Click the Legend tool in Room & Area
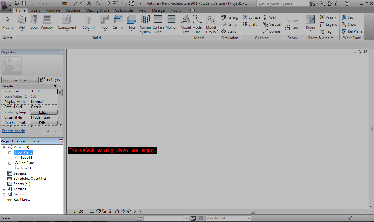 coord(328,24)
